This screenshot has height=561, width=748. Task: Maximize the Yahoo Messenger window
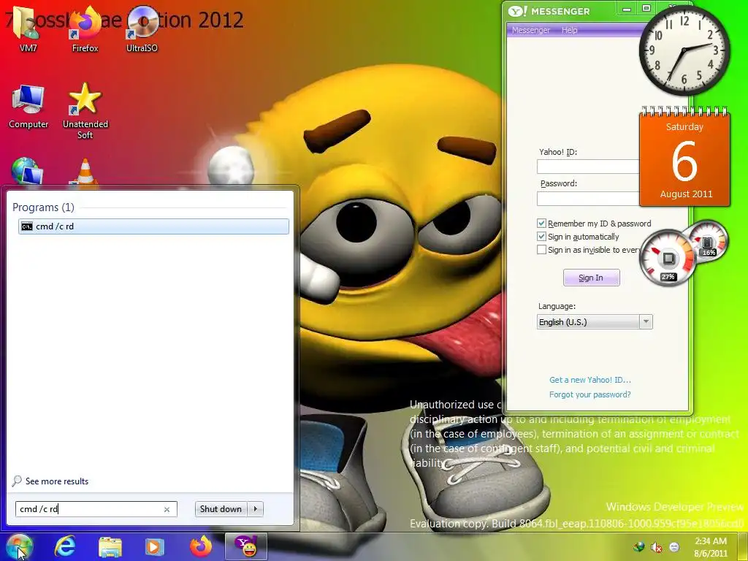(646, 9)
